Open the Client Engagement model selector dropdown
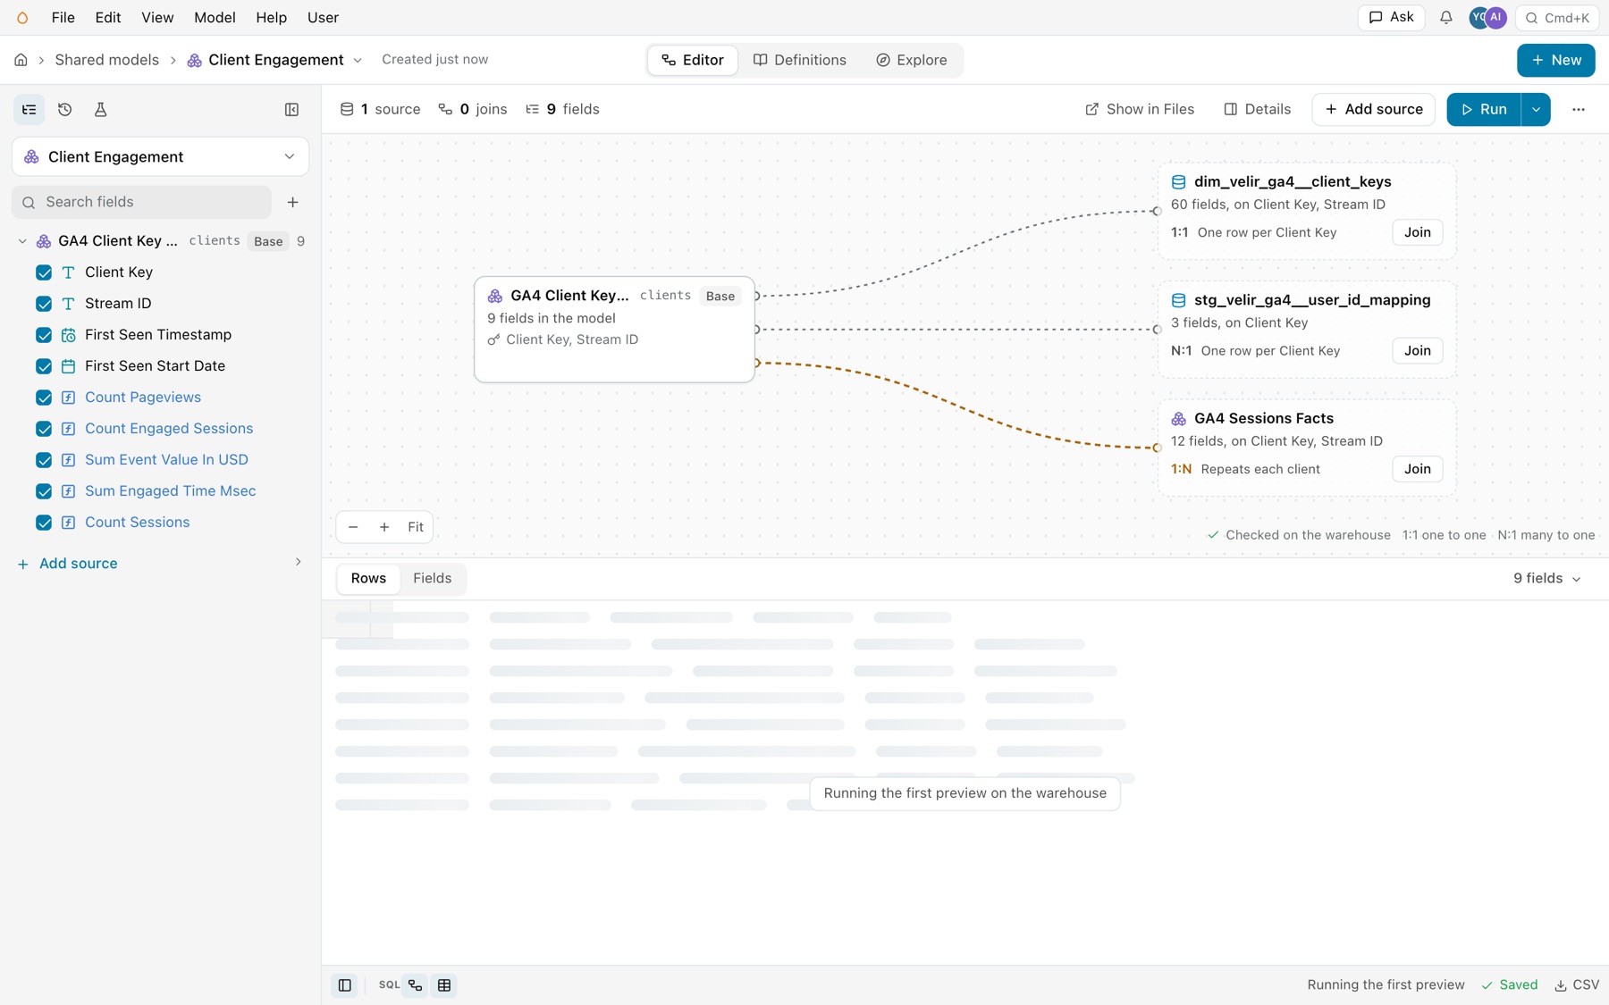 (x=160, y=156)
